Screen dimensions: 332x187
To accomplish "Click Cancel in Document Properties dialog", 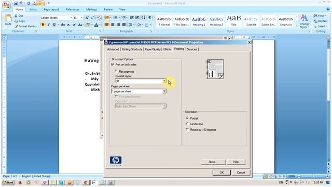I will click(x=241, y=172).
